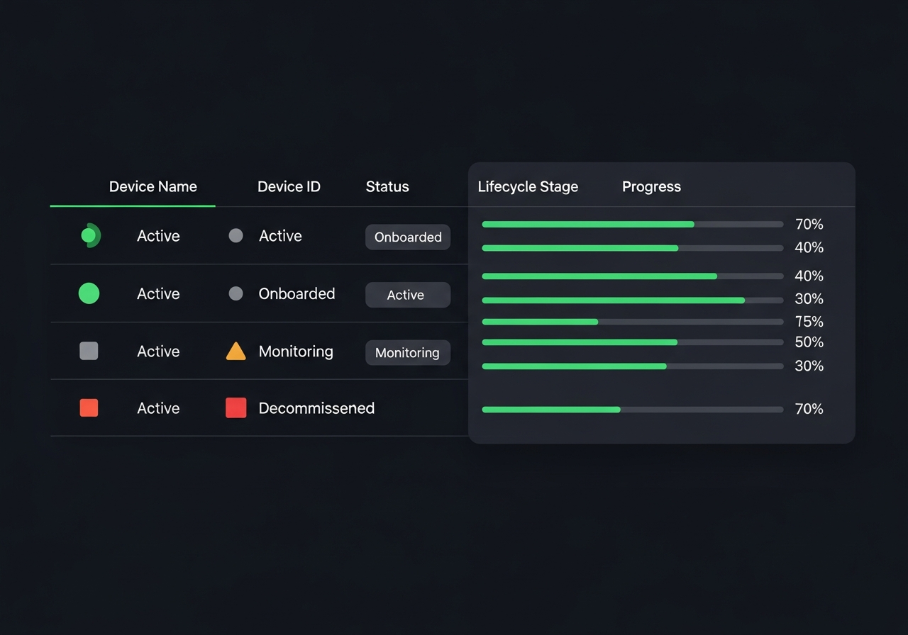
Task: Click the solid green circle status icon
Action: tap(89, 293)
